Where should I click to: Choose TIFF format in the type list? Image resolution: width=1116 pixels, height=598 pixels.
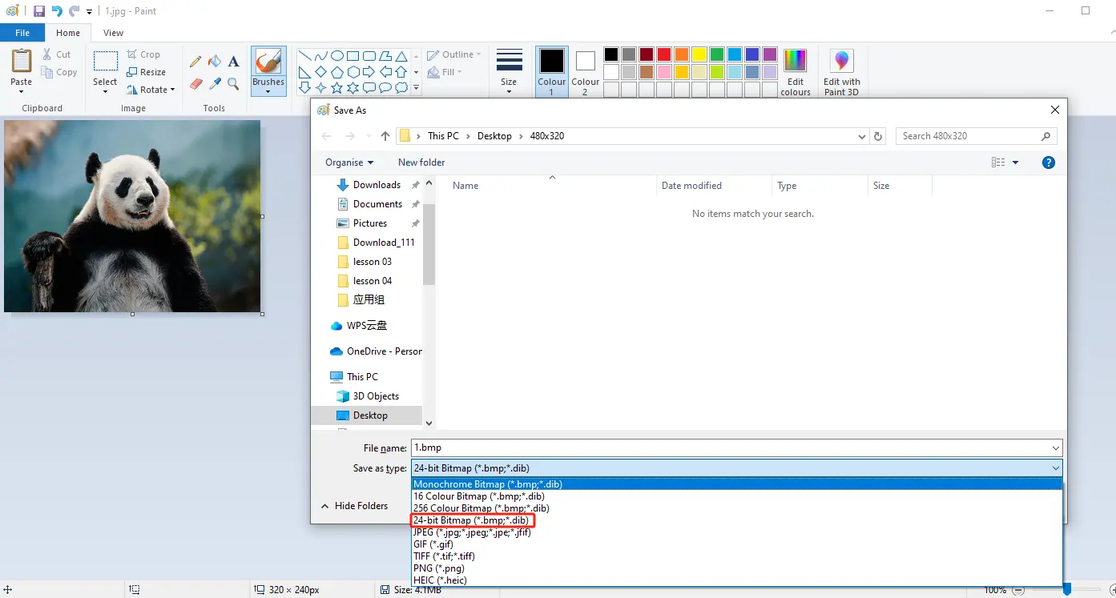pos(444,556)
